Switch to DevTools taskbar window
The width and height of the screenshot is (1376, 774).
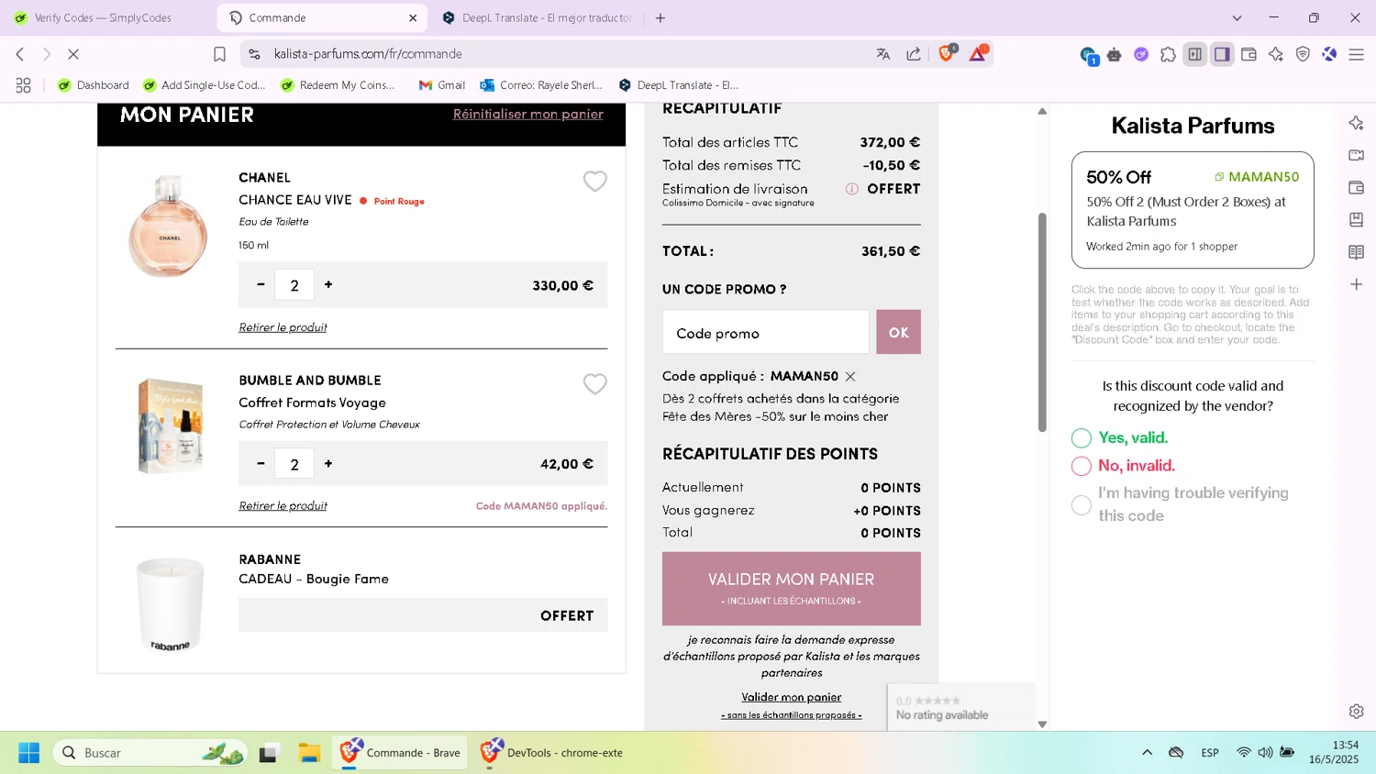click(552, 753)
